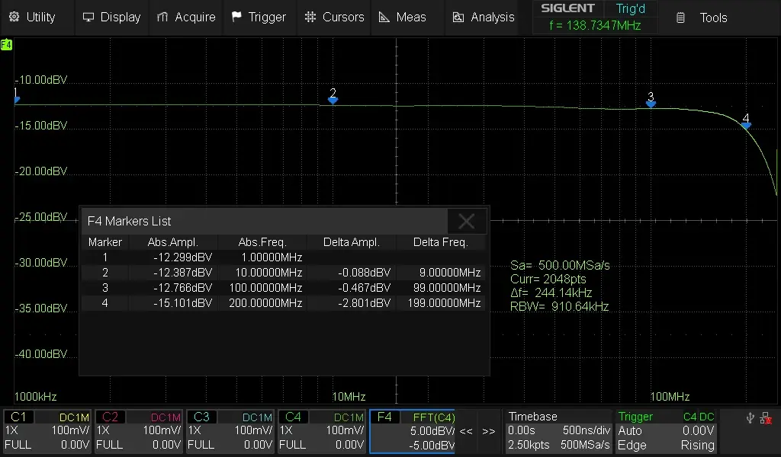Toggle channel C1 settings box

click(48, 431)
